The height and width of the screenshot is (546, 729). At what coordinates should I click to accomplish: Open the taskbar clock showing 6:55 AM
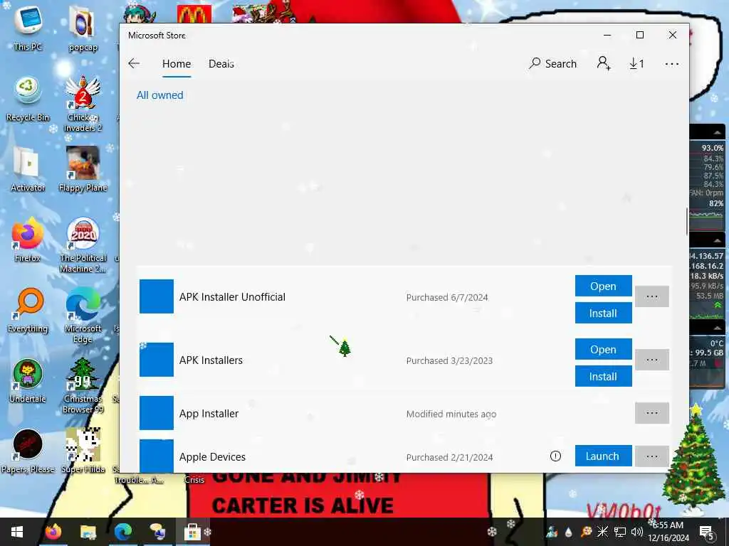[668, 532]
